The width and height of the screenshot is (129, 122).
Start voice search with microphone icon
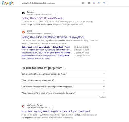(x=94, y=3)
